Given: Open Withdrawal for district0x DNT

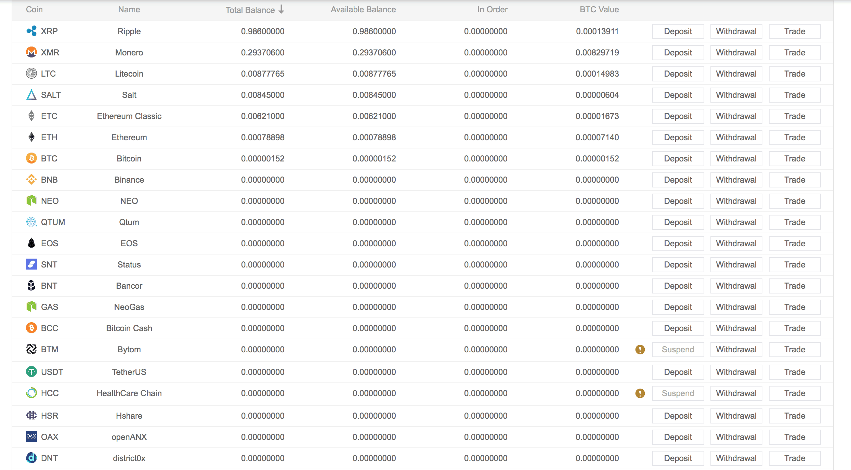Looking at the screenshot, I should point(736,458).
